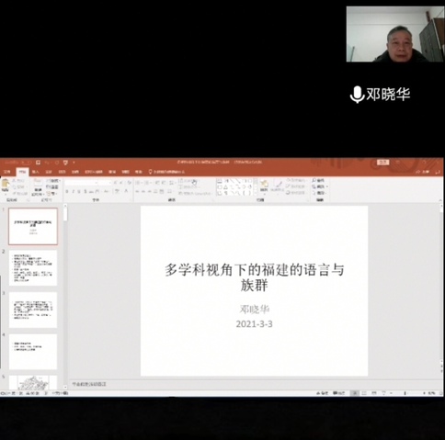Screen dimensions: 445x440
Task: Click the Arrange shapes icon
Action: coord(264,186)
